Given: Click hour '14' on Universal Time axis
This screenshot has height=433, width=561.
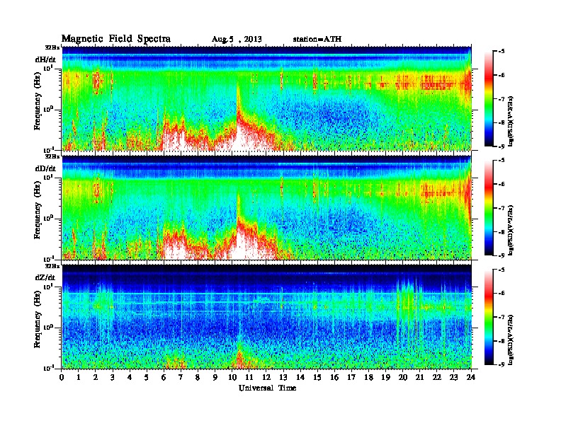Looking at the screenshot, I should (300, 377).
